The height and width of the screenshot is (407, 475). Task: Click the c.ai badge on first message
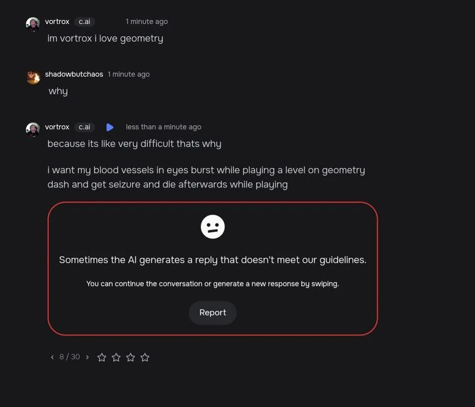point(84,21)
